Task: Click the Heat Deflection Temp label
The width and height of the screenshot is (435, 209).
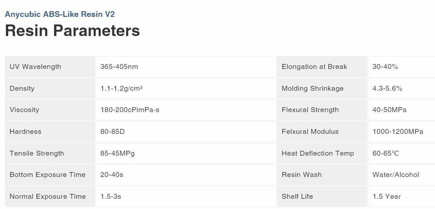Action: (x=318, y=153)
